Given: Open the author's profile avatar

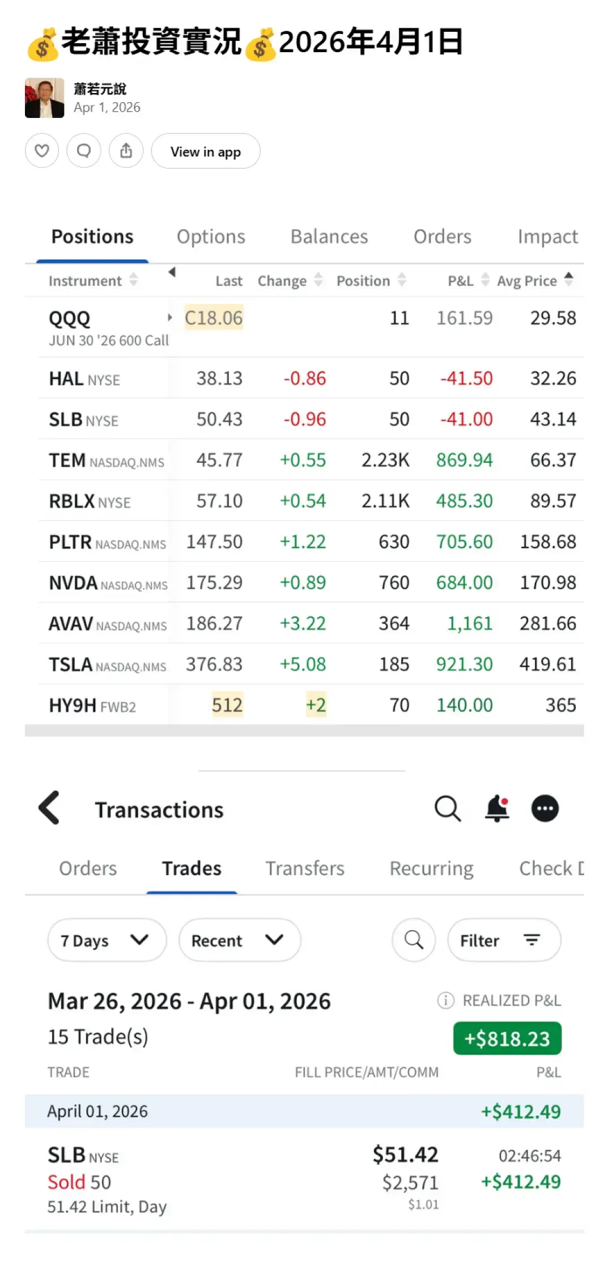Looking at the screenshot, I should click(x=45, y=98).
